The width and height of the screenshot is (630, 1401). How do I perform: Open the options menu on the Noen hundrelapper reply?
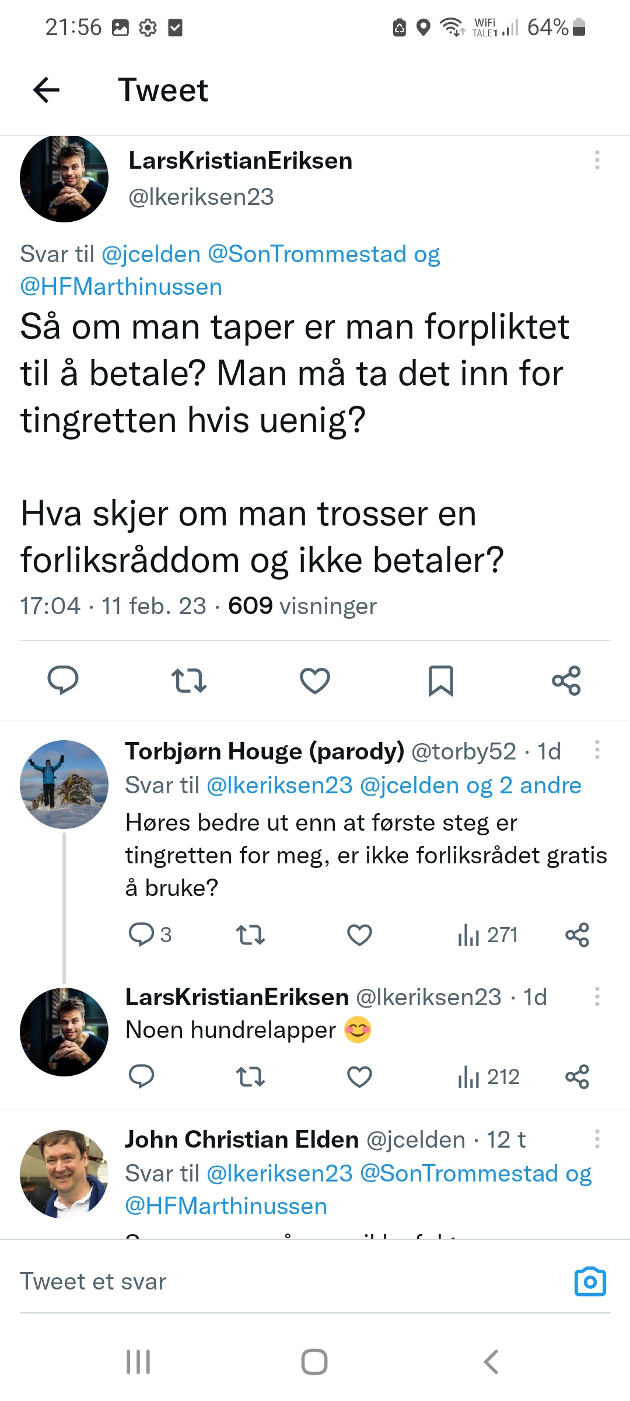click(597, 996)
